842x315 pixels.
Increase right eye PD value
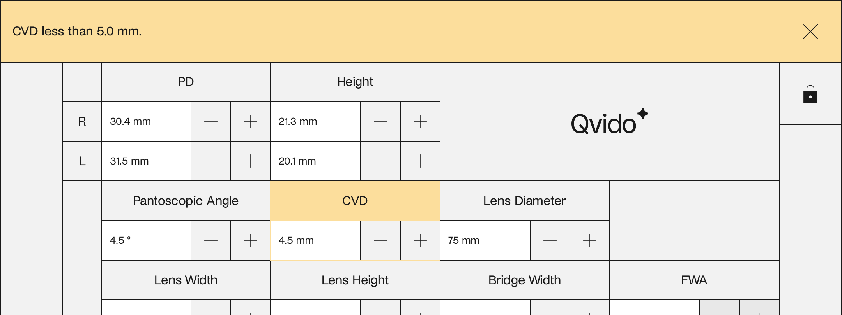tap(251, 122)
